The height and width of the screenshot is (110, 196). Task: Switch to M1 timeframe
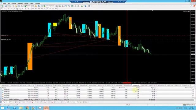[x=33, y=9]
